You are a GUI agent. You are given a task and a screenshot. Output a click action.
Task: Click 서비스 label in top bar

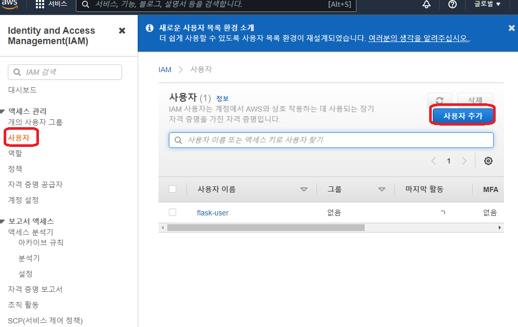tap(58, 4)
